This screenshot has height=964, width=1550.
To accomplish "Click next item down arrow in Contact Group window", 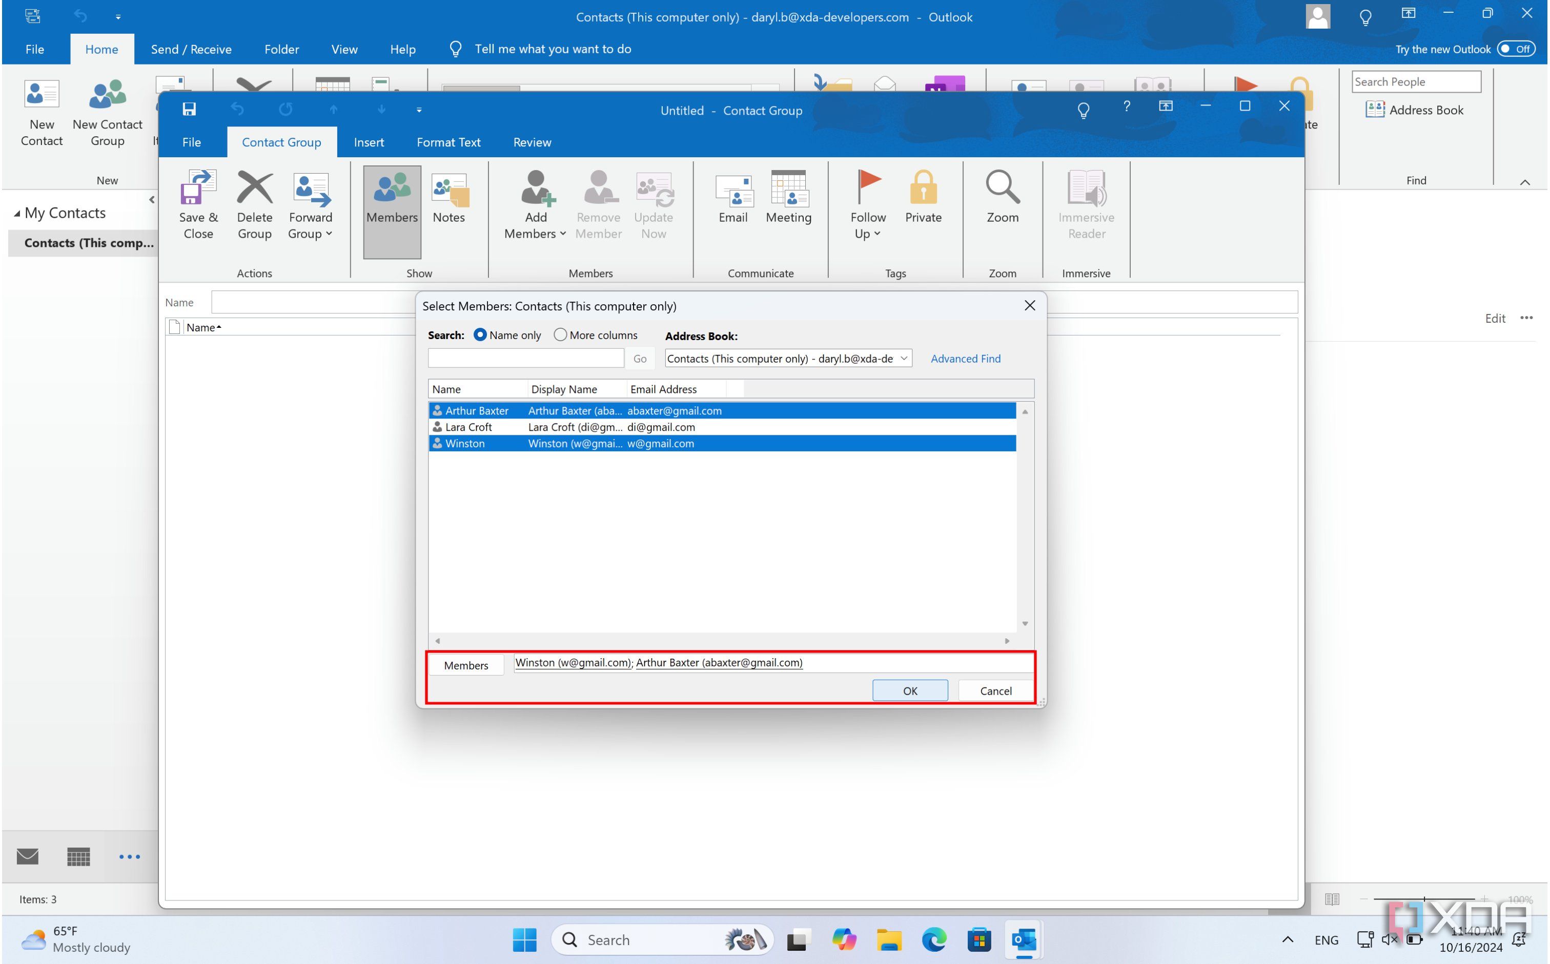I will tap(381, 110).
